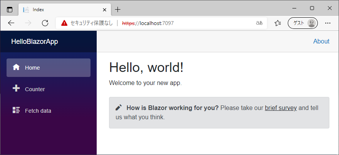
Task: Click the セキュリティ保護なし label
Action: pyautogui.click(x=92, y=23)
